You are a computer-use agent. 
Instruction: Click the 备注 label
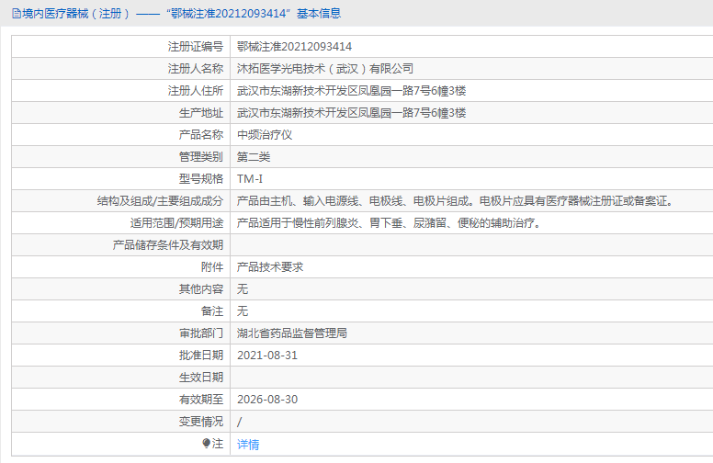click(212, 311)
